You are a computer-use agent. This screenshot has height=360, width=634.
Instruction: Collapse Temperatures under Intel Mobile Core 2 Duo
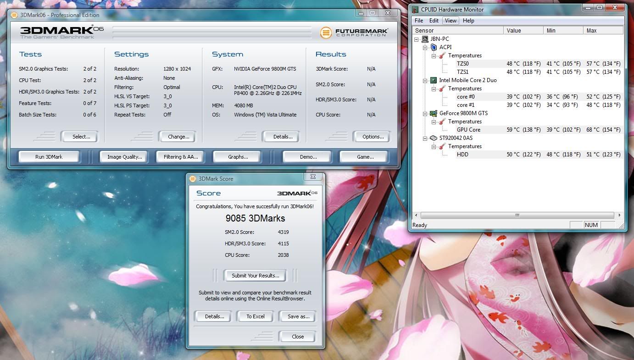[x=434, y=89]
